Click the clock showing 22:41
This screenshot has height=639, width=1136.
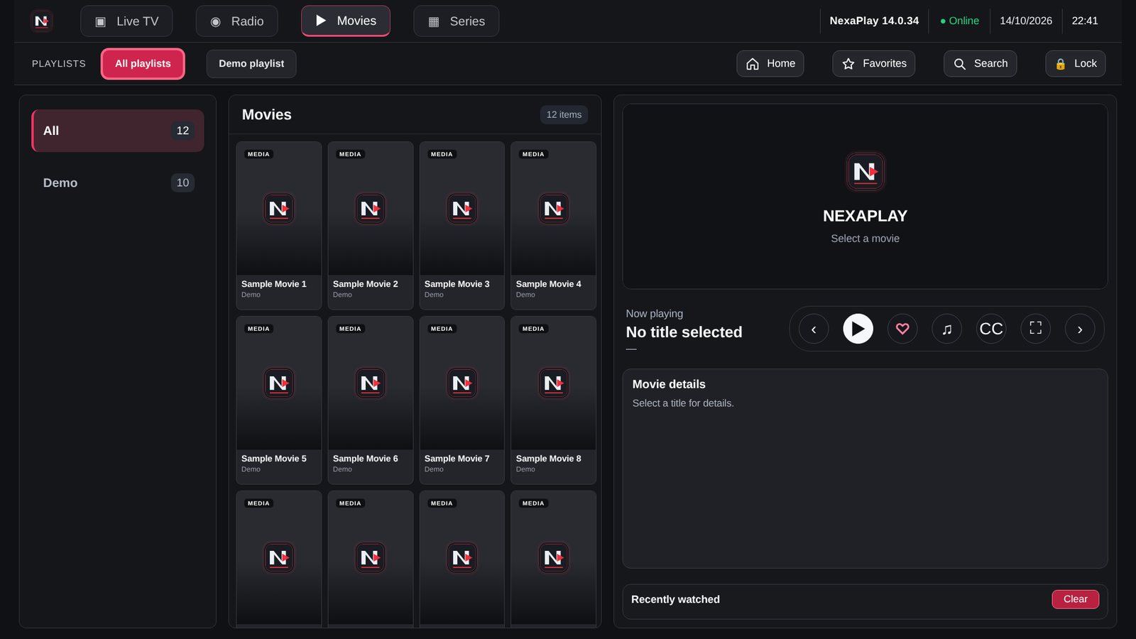(x=1085, y=21)
